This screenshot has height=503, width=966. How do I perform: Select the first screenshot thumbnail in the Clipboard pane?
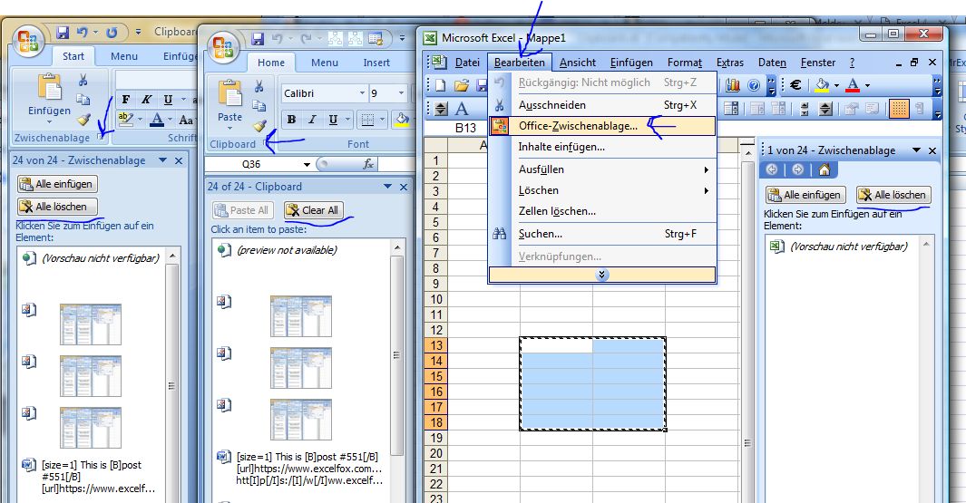tap(300, 315)
